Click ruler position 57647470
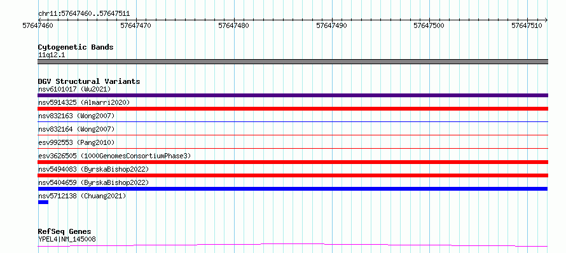 click(135, 25)
